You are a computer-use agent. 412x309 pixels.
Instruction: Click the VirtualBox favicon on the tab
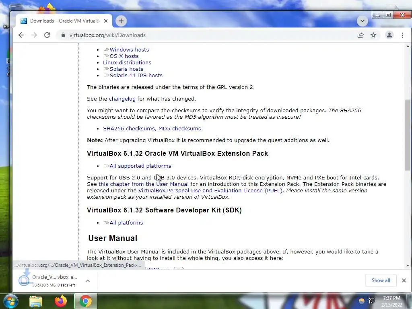click(24, 21)
